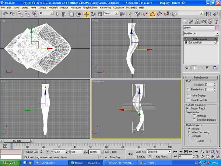The height and width of the screenshot is (166, 221).
Task: Select the Move tool in the toolbar
Action: coord(87,14)
